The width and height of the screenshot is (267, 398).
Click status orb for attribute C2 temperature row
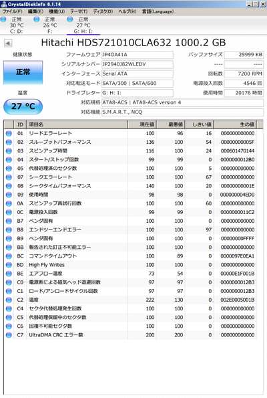(x=9, y=300)
